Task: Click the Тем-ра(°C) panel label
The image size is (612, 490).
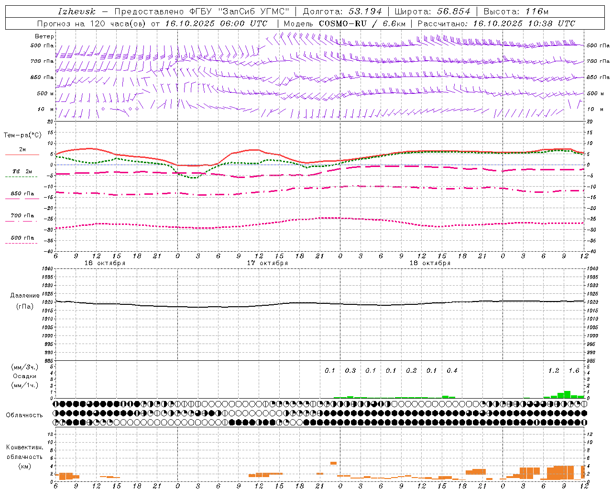Action: click(22, 135)
